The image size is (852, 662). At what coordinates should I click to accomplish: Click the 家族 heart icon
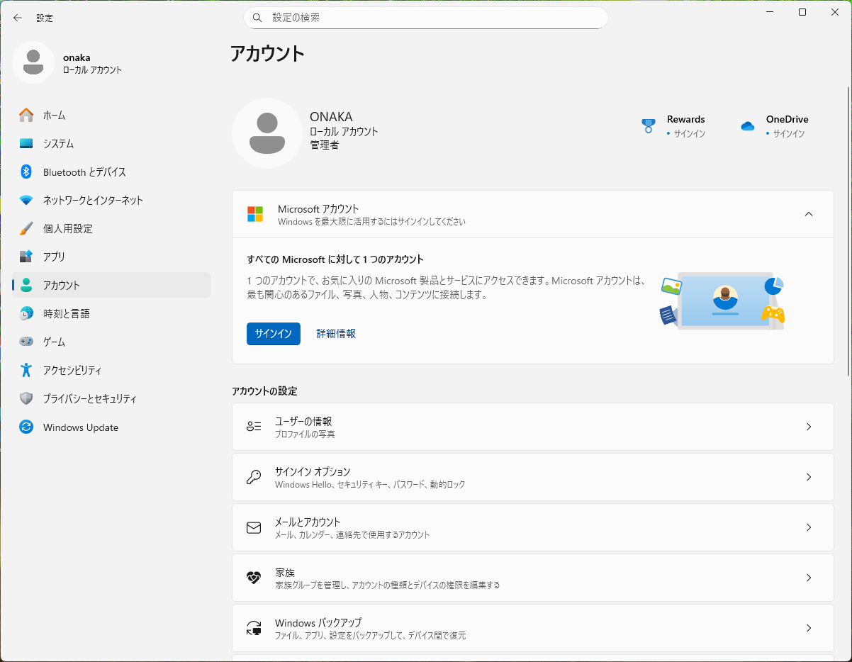(x=254, y=578)
